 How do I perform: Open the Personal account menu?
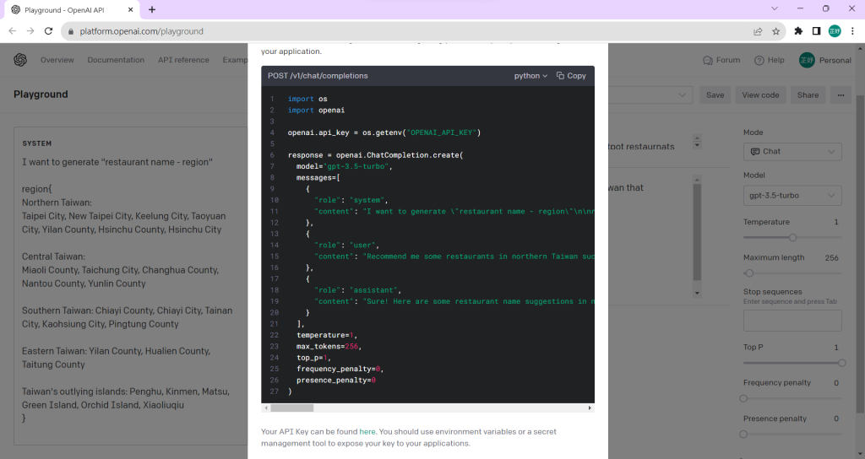[825, 60]
